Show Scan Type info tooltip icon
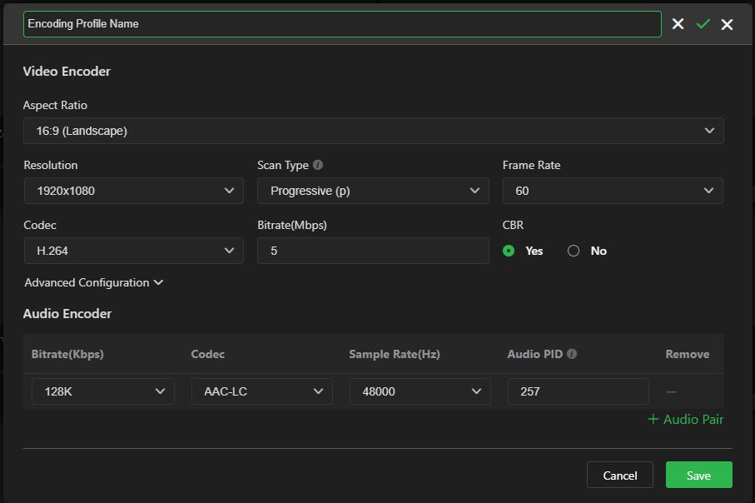Image resolution: width=755 pixels, height=503 pixels. coord(318,165)
